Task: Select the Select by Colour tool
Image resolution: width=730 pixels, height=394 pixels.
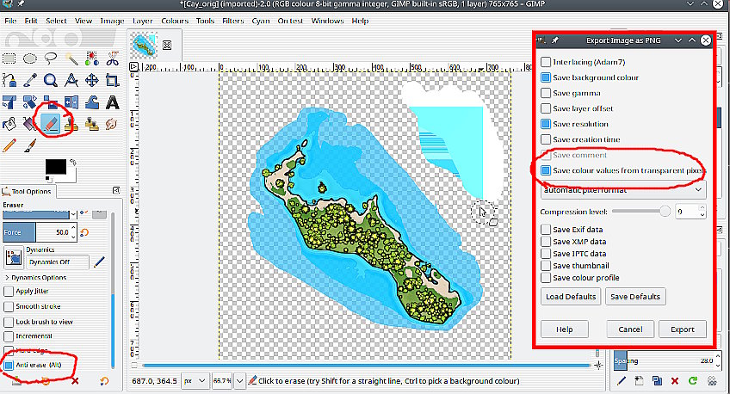Action: (x=92, y=58)
